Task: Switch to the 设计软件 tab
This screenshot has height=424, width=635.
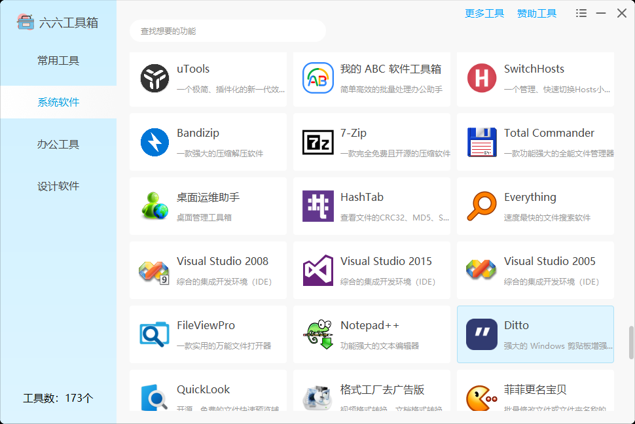Action: coord(58,186)
